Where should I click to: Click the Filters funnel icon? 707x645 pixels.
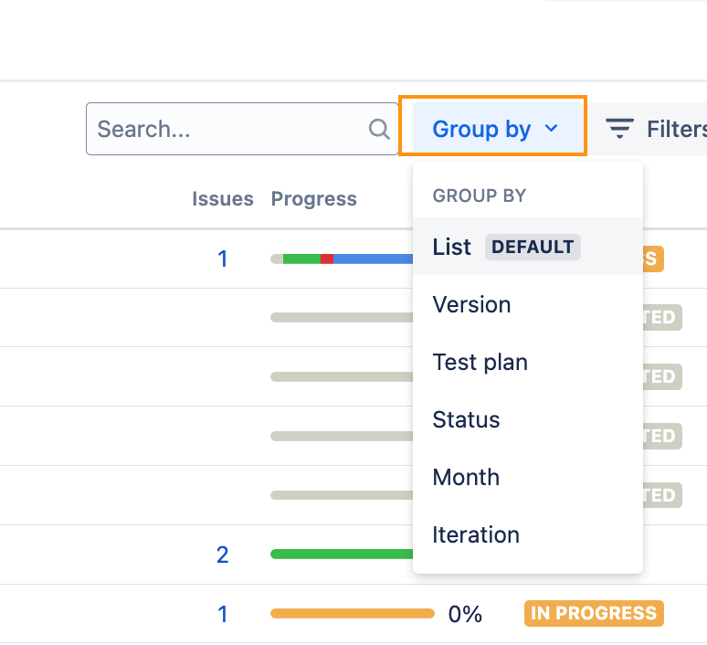coord(620,129)
